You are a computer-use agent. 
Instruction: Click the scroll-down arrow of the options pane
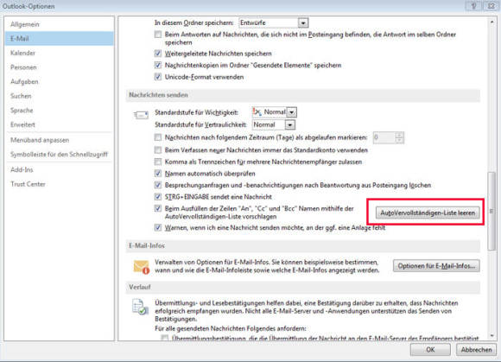point(491,335)
